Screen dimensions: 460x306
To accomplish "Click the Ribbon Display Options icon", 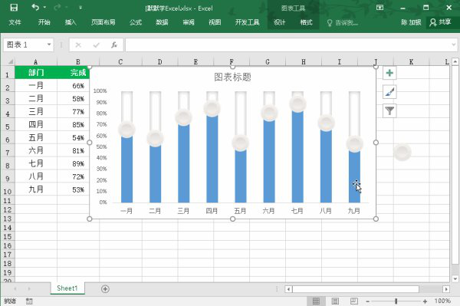I will click(x=380, y=8).
